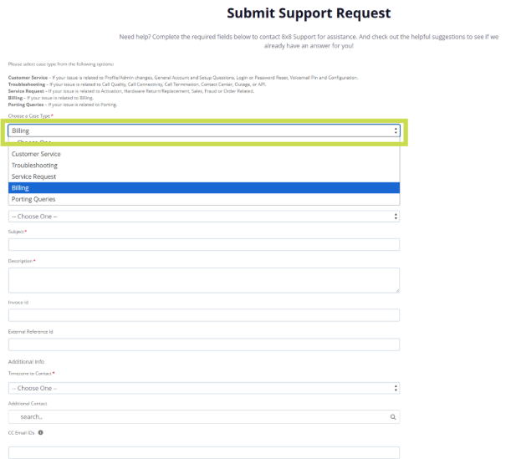This screenshot has height=459, width=511.
Task: Choose Troubleshooting option in the dropdown list
Action: (34, 166)
